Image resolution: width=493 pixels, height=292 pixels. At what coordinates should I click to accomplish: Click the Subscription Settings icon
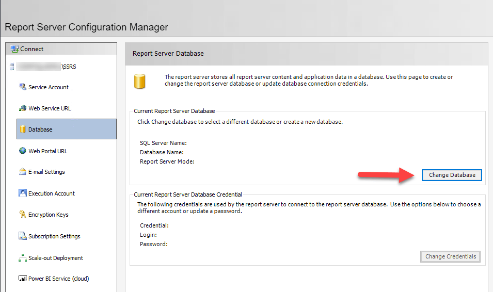[x=23, y=236]
